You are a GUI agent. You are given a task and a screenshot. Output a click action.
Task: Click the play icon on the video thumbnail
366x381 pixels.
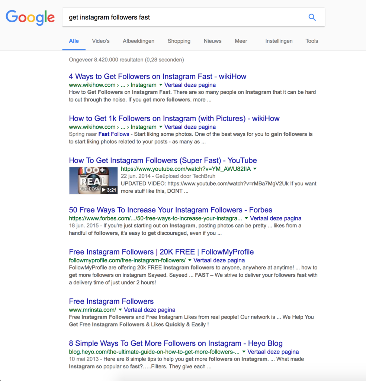coord(104,190)
